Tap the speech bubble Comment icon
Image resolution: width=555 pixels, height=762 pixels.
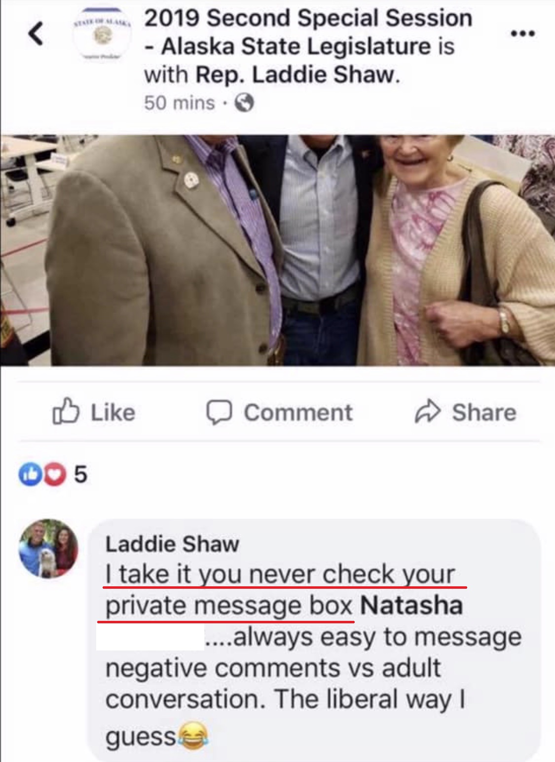click(219, 413)
